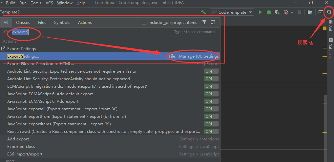Click the yellow inspection indicator square
Viewport: 334px width, 162px height.
tap(325, 28)
